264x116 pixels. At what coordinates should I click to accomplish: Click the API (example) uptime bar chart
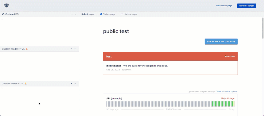(x=170, y=104)
